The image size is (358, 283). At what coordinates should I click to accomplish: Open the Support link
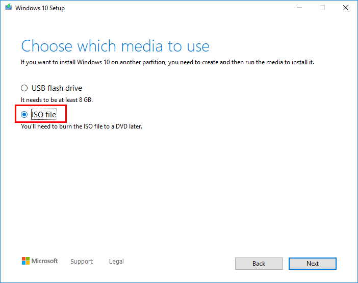(82, 262)
